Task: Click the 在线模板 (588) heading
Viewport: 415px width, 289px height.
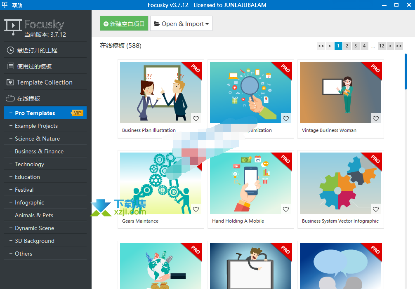Action: pos(121,46)
